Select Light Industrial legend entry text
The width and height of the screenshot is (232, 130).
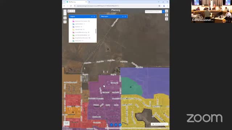tap(80, 24)
